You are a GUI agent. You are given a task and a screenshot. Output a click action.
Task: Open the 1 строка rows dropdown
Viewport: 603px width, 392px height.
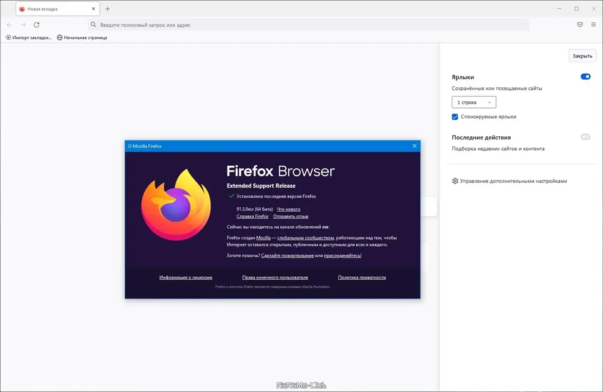(474, 103)
